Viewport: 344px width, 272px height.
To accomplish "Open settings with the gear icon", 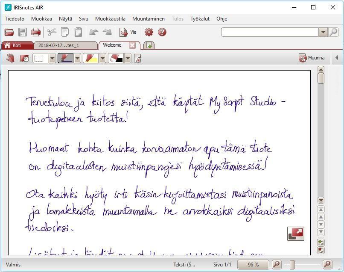I will (x=149, y=32).
